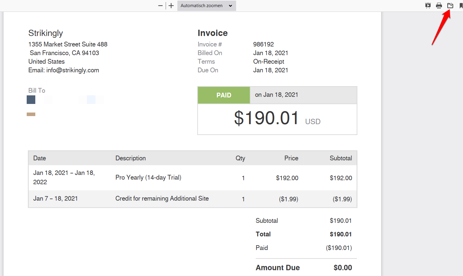Select date range Jan 7 – 18, 2021
Image resolution: width=463 pixels, height=276 pixels.
point(55,198)
